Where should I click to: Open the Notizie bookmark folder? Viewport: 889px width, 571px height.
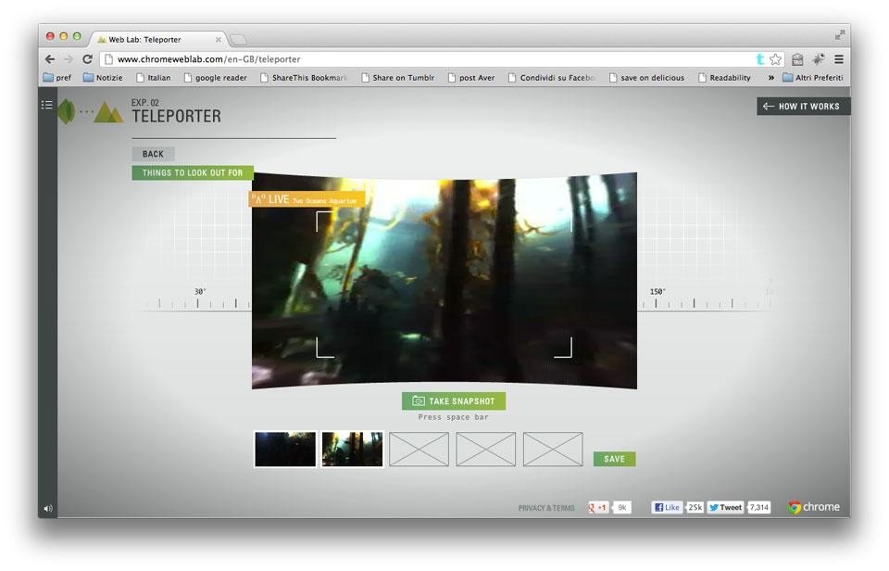click(x=102, y=78)
